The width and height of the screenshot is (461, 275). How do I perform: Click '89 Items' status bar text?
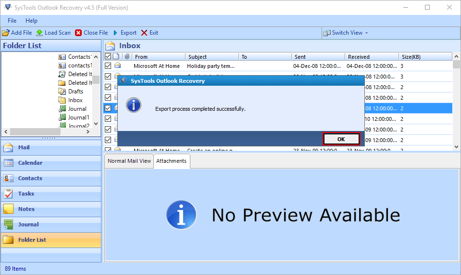pyautogui.click(x=15, y=269)
